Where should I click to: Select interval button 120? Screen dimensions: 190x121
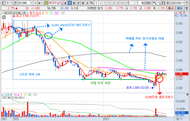pyautogui.click(x=126, y=3)
